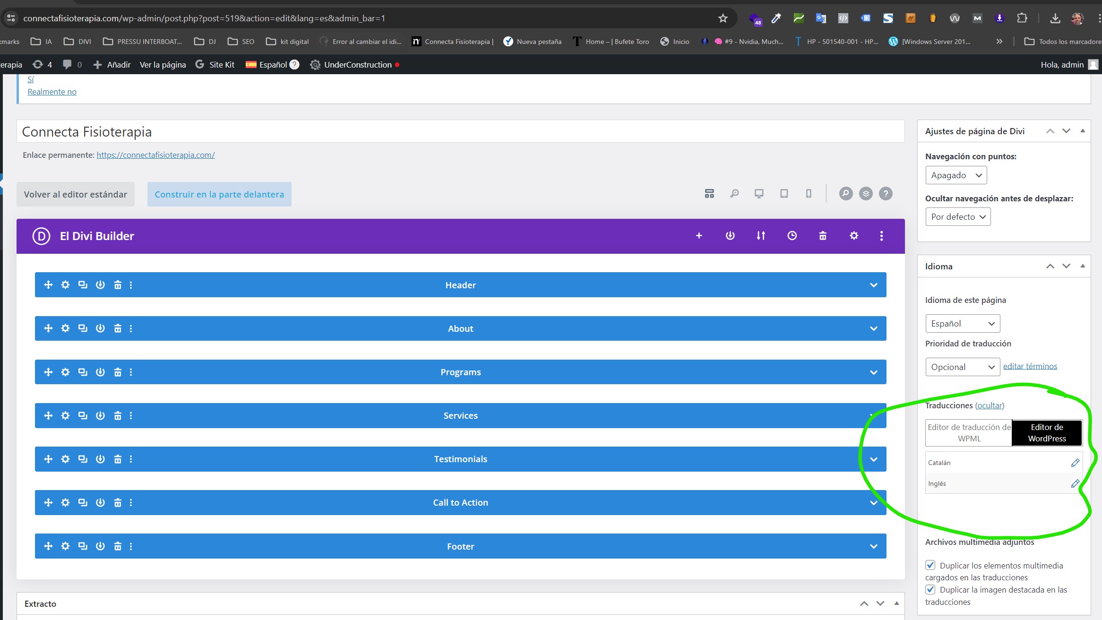Switch to tablet preview icon
Screen dimensions: 1102x620
[x=784, y=194]
